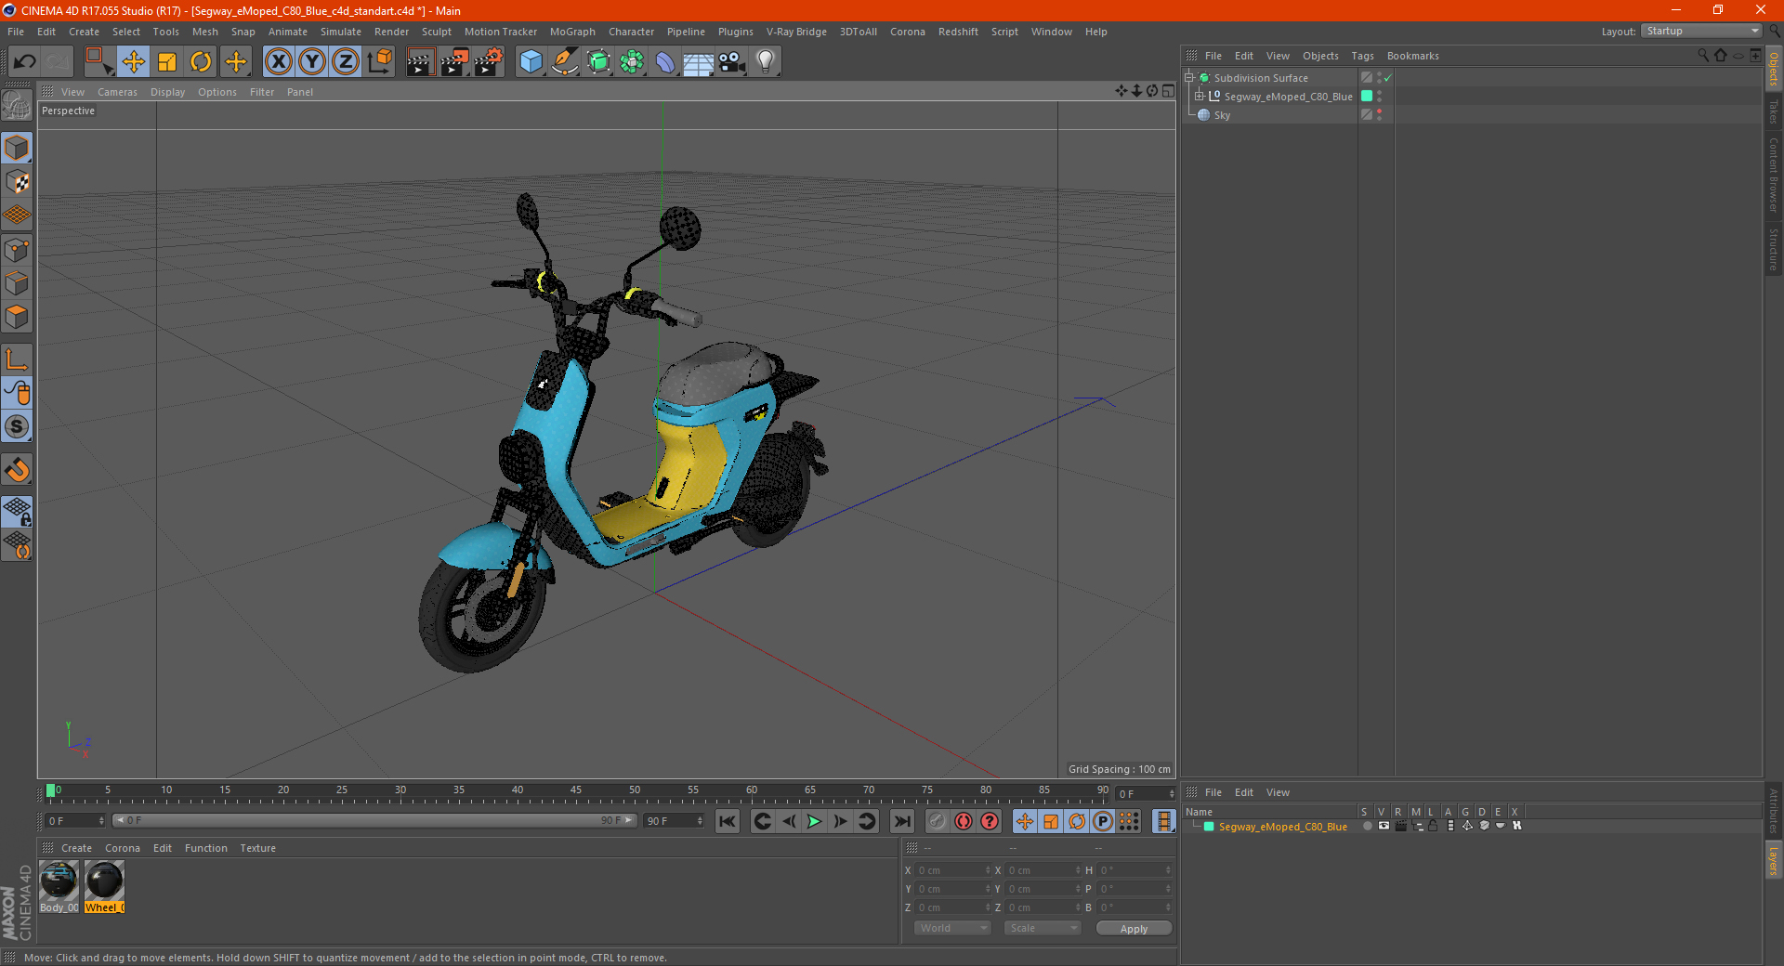Render to Picture Viewer
Viewport: 1784px width, 966px height.
point(454,62)
